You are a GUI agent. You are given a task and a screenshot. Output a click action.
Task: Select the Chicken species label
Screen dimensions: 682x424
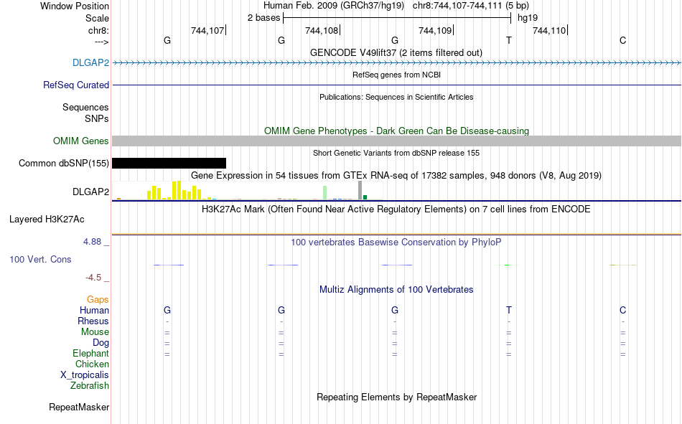click(92, 364)
